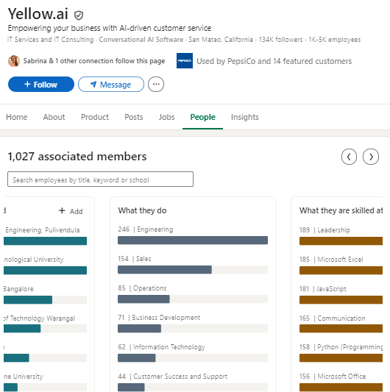Image resolution: width=390 pixels, height=392 pixels.
Task: Select the 181 JavaScript skill
Action: [341, 294]
